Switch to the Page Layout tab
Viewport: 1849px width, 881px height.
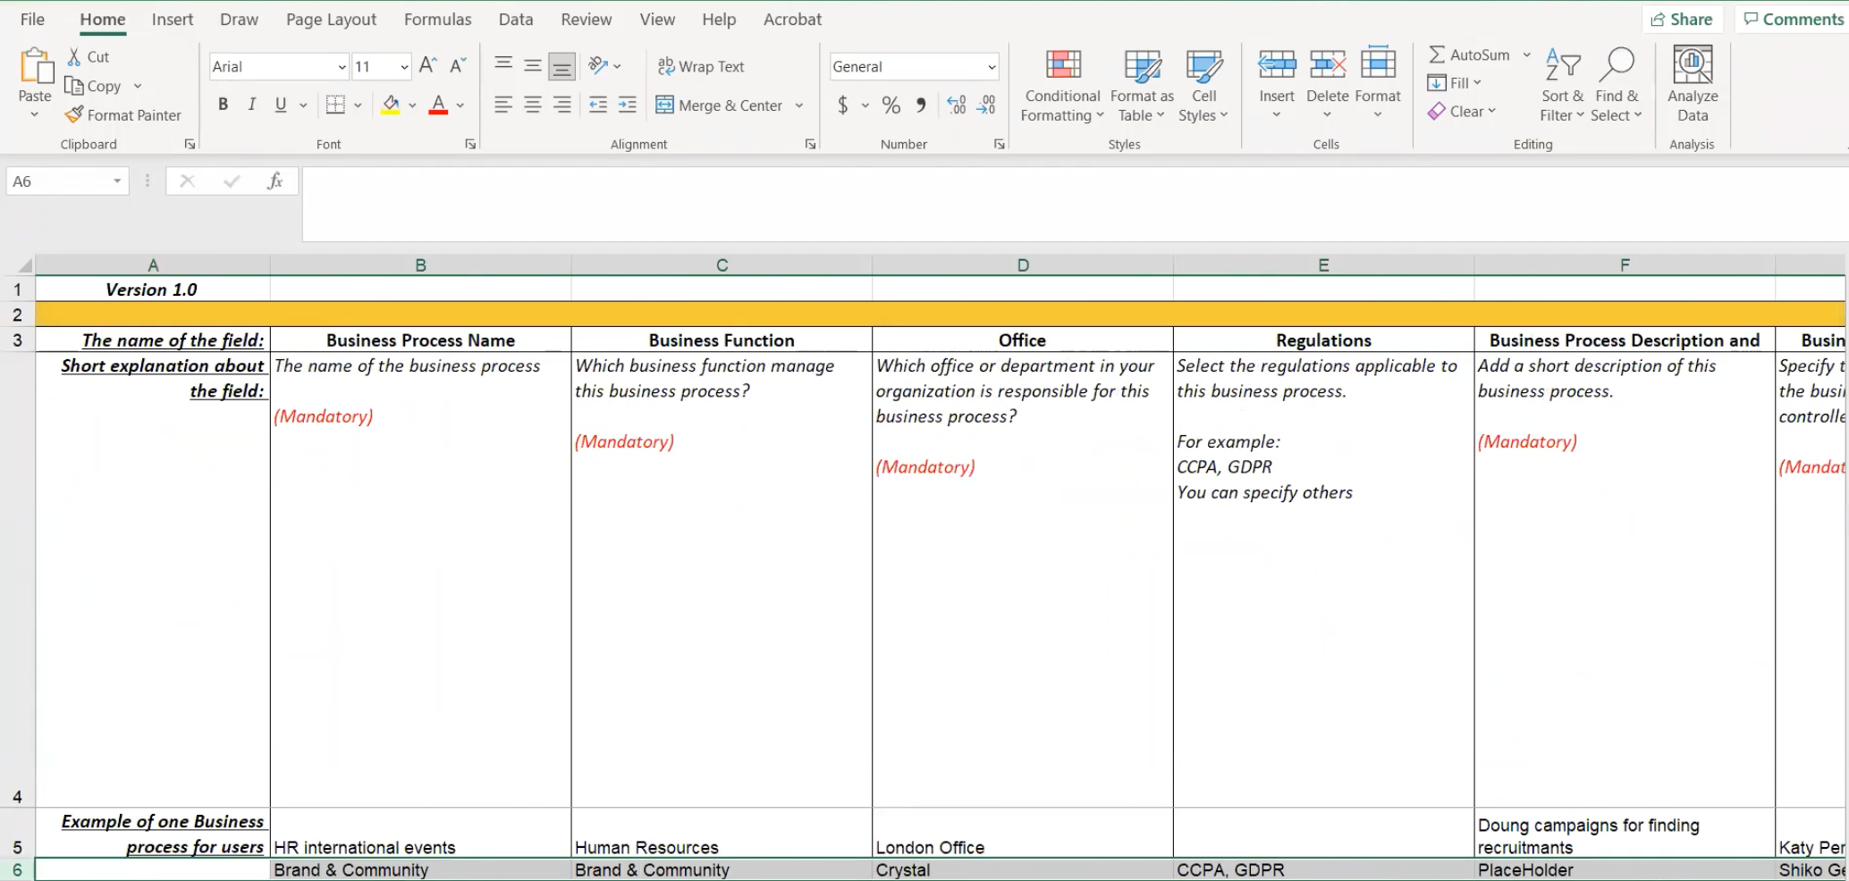[x=331, y=19]
